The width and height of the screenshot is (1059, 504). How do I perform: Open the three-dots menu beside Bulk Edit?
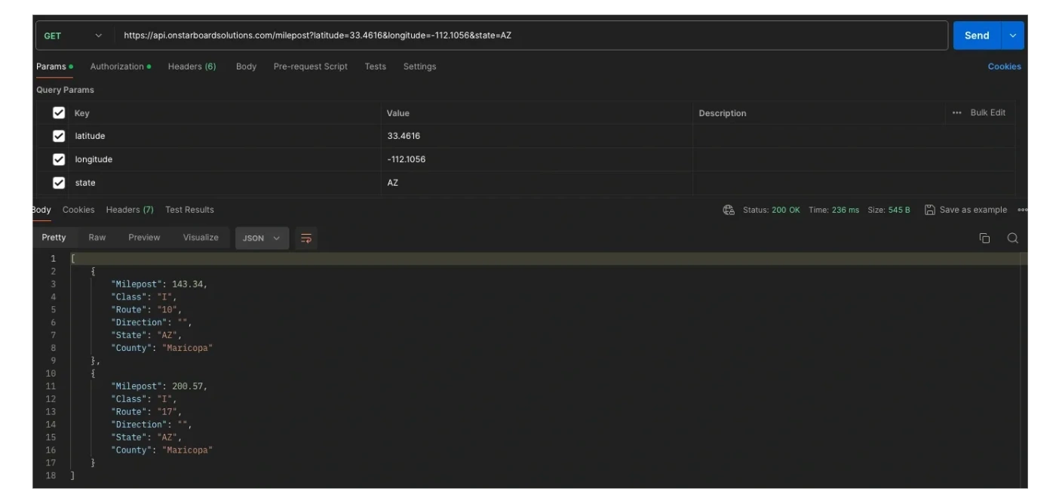click(956, 113)
